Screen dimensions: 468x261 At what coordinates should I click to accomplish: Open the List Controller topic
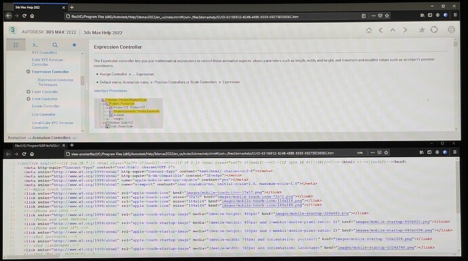(44, 115)
